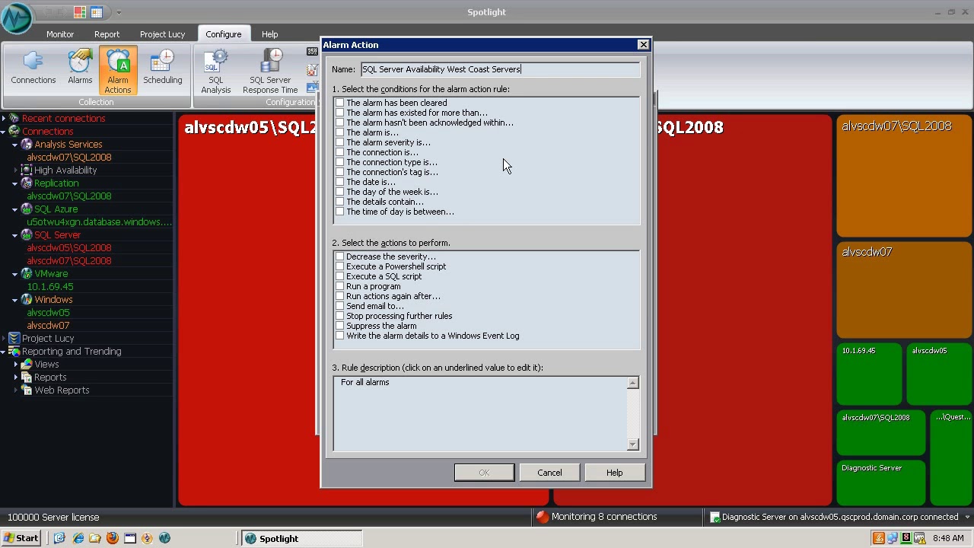The width and height of the screenshot is (974, 548).
Task: Collapse the SQL Server tree node
Action: coord(14,235)
